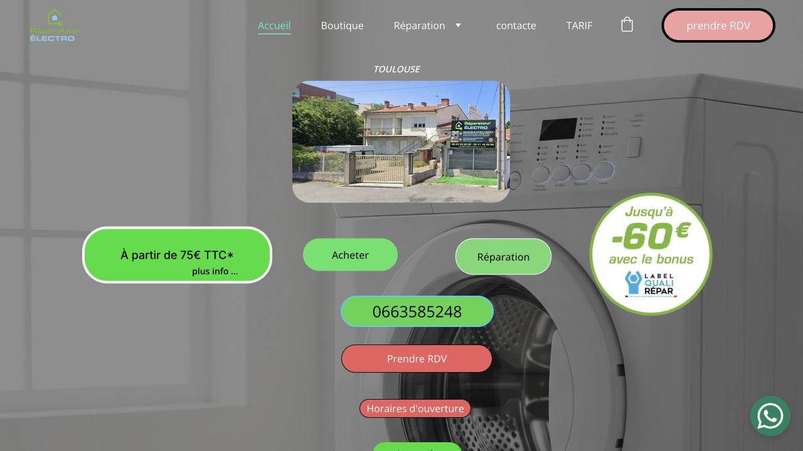Open the TARIF menu item
The width and height of the screenshot is (803, 451).
tap(579, 26)
